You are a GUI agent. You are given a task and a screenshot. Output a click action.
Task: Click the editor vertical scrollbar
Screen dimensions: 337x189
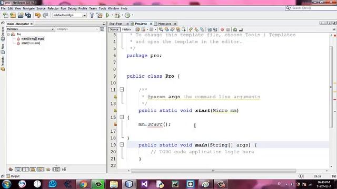[x=331, y=87]
